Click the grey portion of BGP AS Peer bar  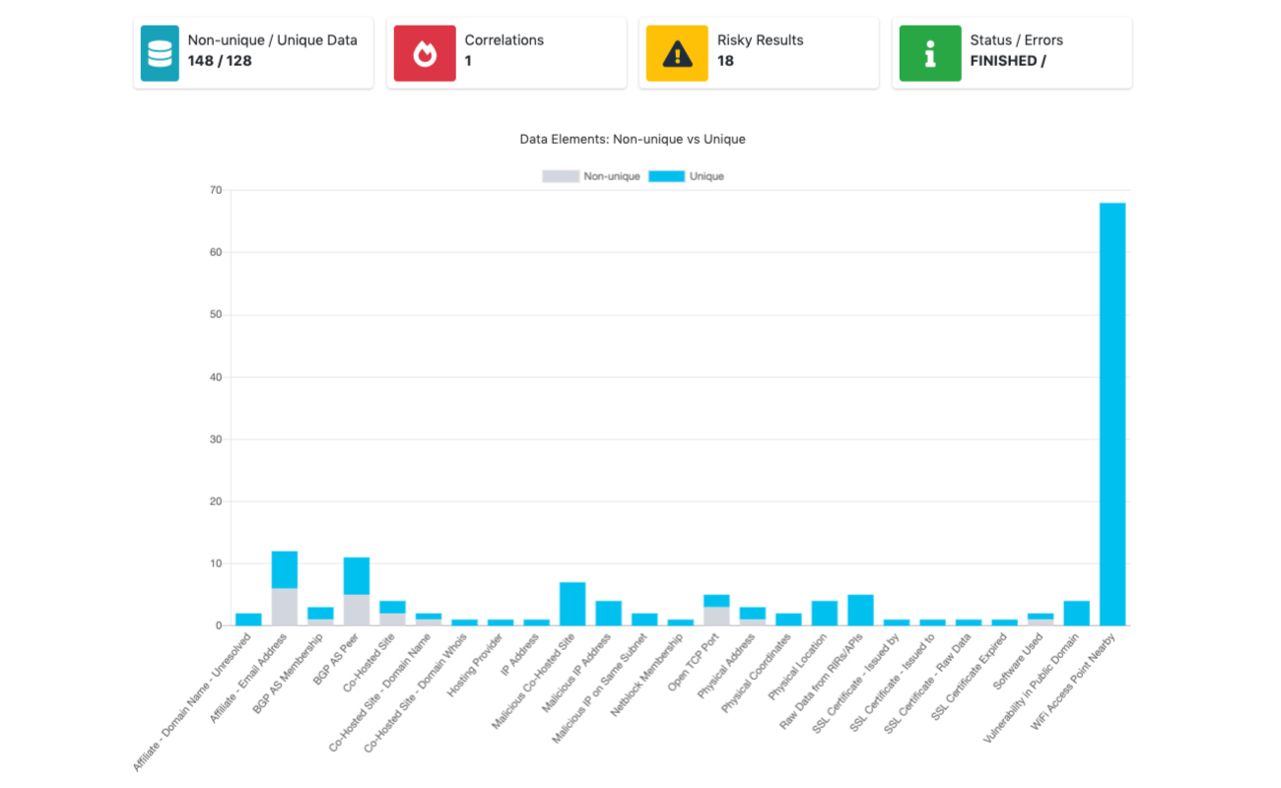357,610
